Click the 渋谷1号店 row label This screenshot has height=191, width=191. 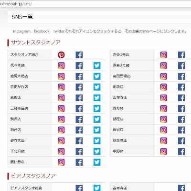click(121, 54)
